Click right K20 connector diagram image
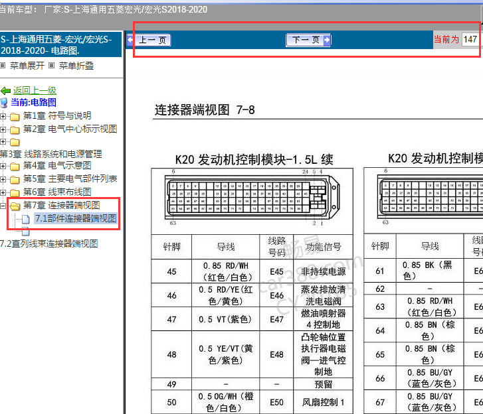483x414 pixels. click(x=430, y=198)
